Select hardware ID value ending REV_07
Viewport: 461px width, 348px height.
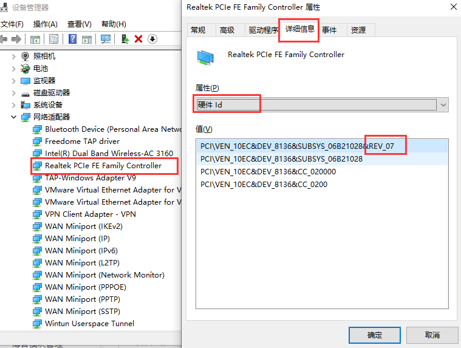click(x=322, y=146)
